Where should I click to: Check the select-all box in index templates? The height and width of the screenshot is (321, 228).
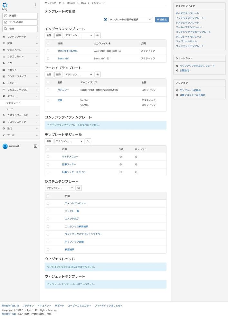click(x=48, y=43)
